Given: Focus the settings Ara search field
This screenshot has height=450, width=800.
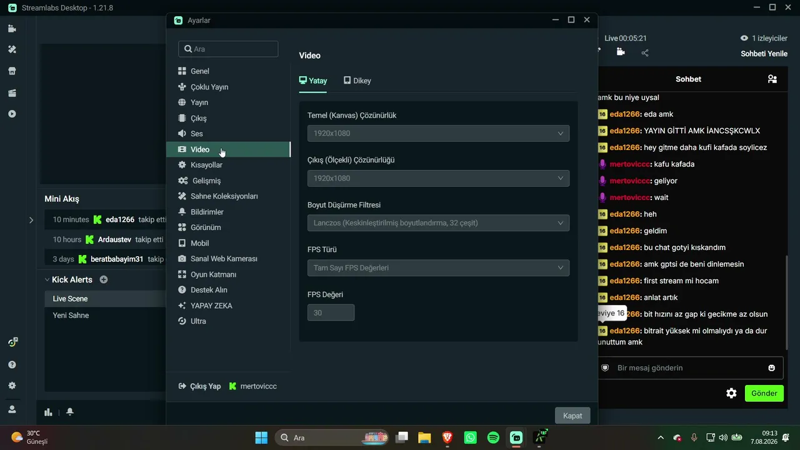Looking at the screenshot, I should click(x=228, y=49).
